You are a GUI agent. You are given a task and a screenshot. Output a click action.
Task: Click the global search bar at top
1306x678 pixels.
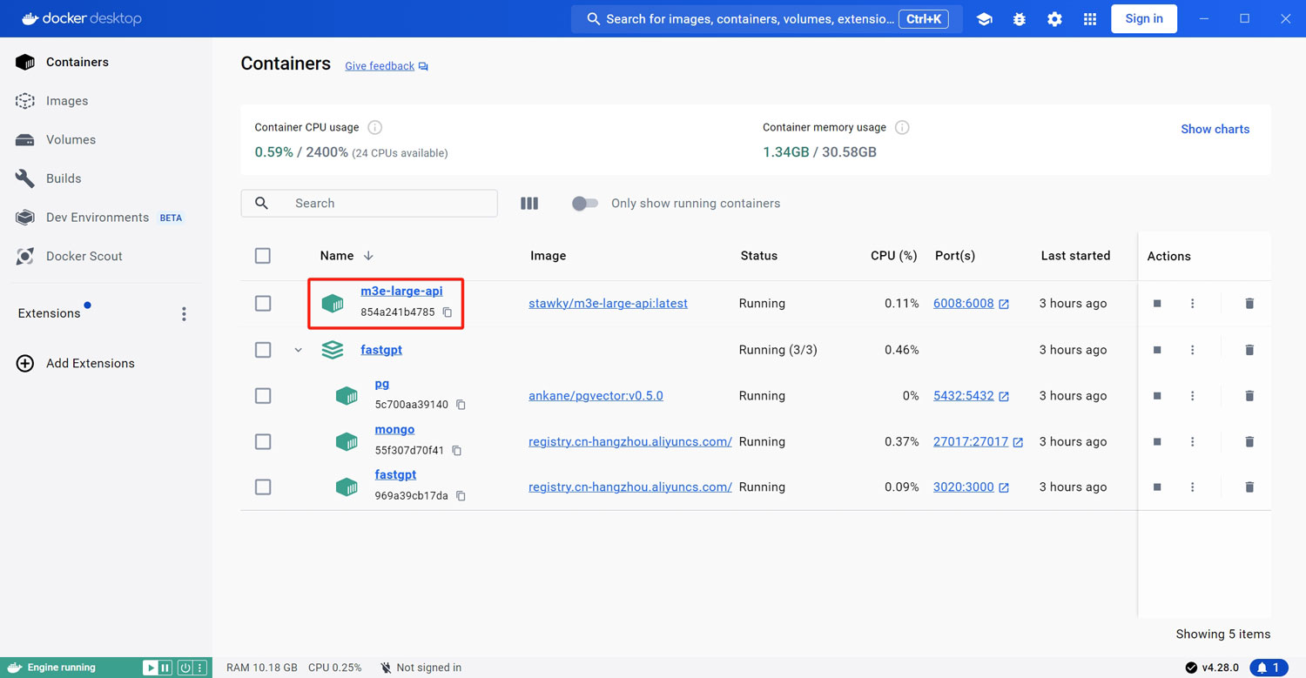click(766, 19)
